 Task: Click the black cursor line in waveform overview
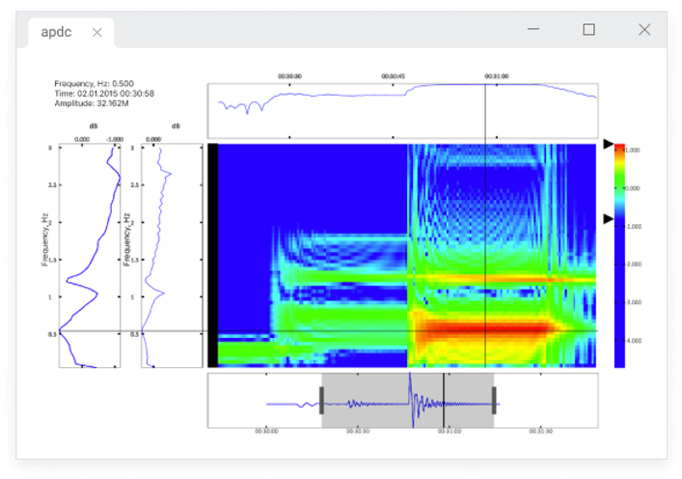pyautogui.click(x=444, y=400)
